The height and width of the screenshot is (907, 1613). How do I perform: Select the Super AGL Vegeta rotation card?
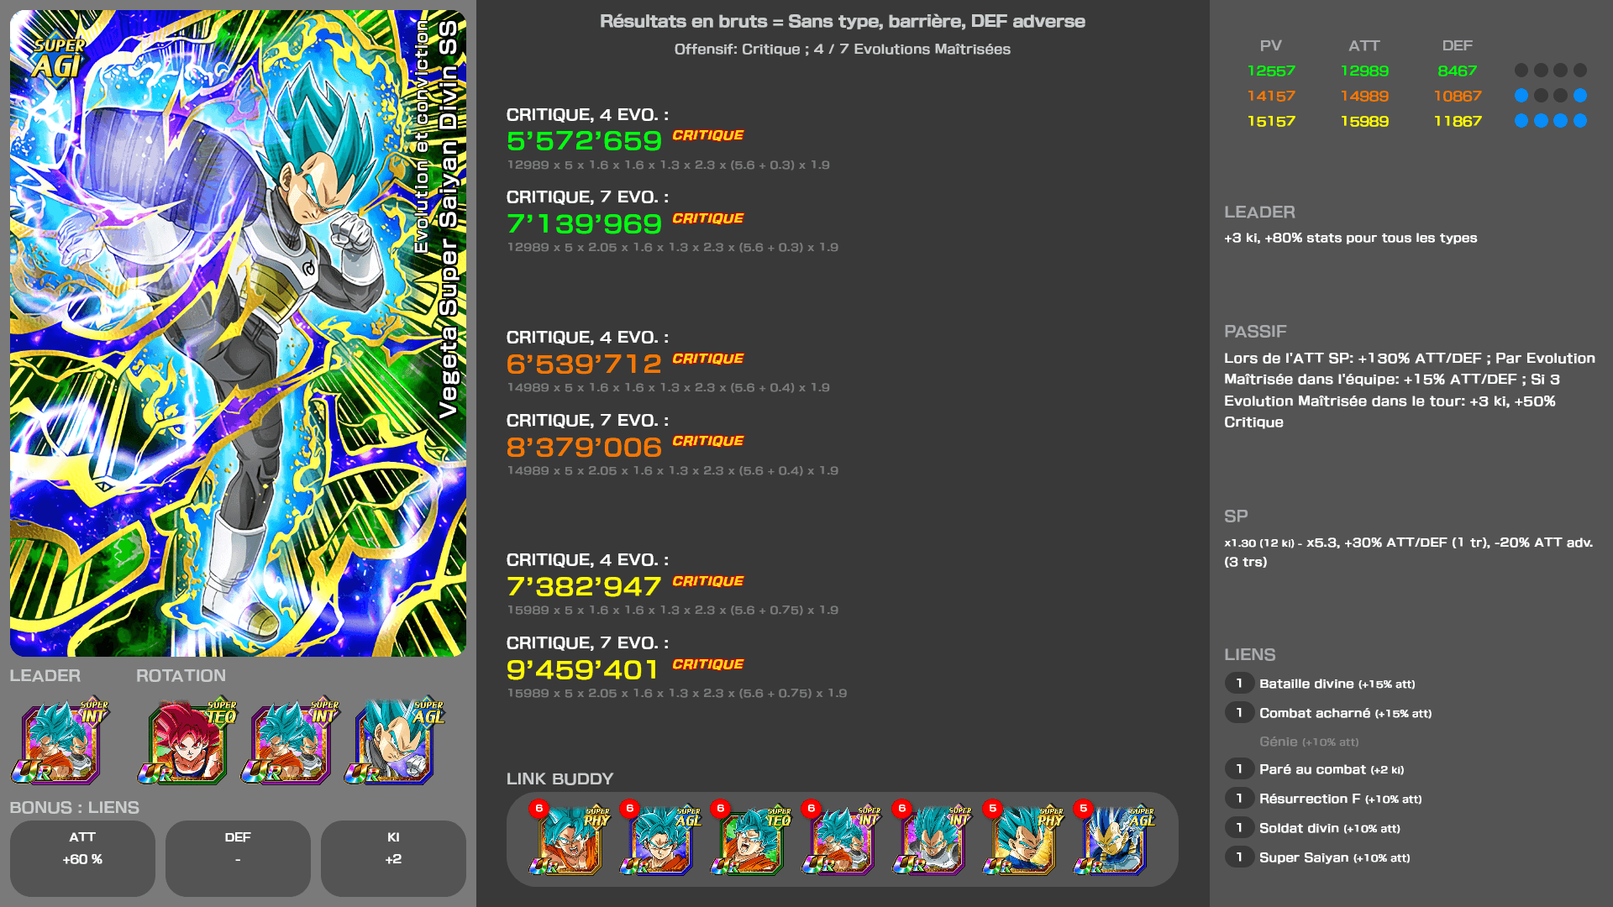(394, 742)
